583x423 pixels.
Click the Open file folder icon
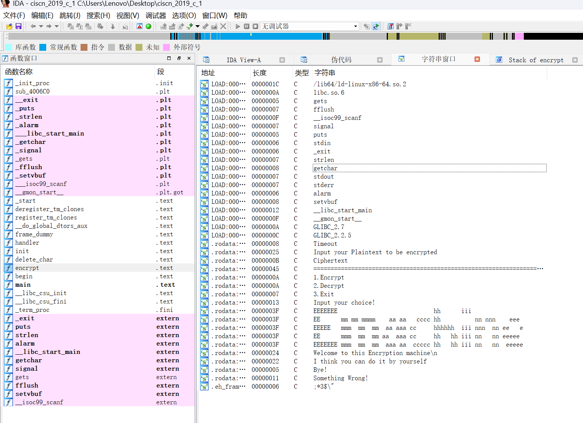pos(10,26)
